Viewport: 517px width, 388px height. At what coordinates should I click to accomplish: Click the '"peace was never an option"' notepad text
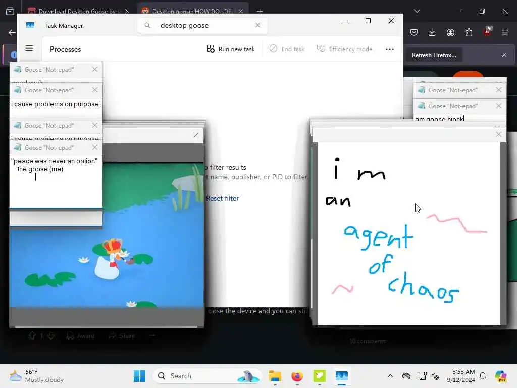55,161
